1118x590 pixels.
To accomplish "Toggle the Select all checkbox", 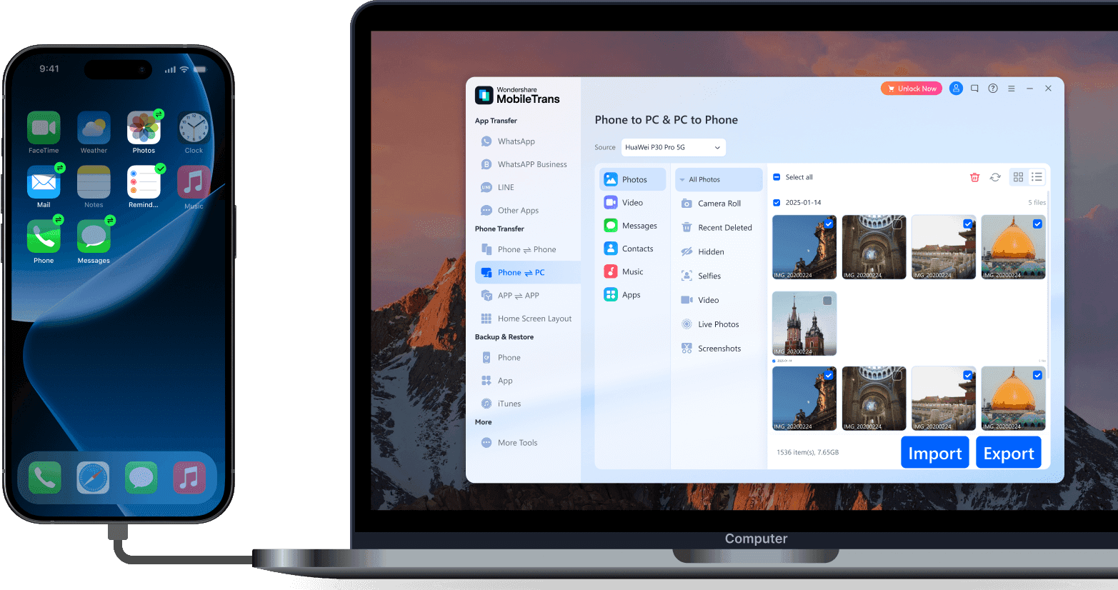I will click(777, 177).
